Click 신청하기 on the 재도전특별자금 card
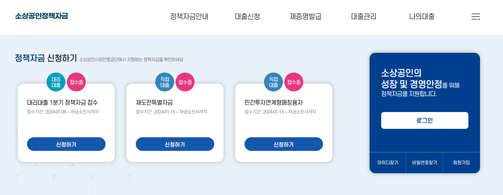This screenshot has width=503, height=195. point(175,144)
